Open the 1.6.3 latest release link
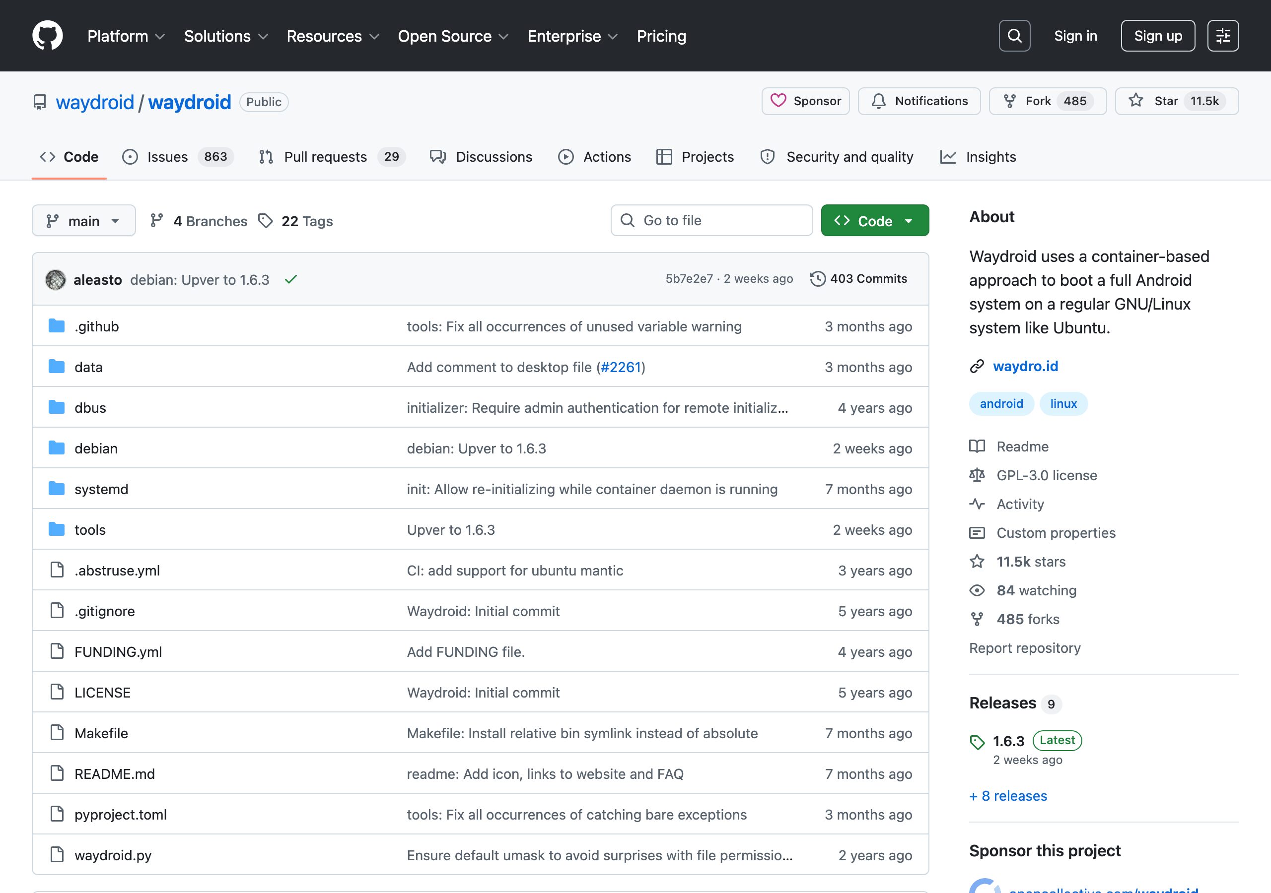1271x893 pixels. pos(1008,741)
